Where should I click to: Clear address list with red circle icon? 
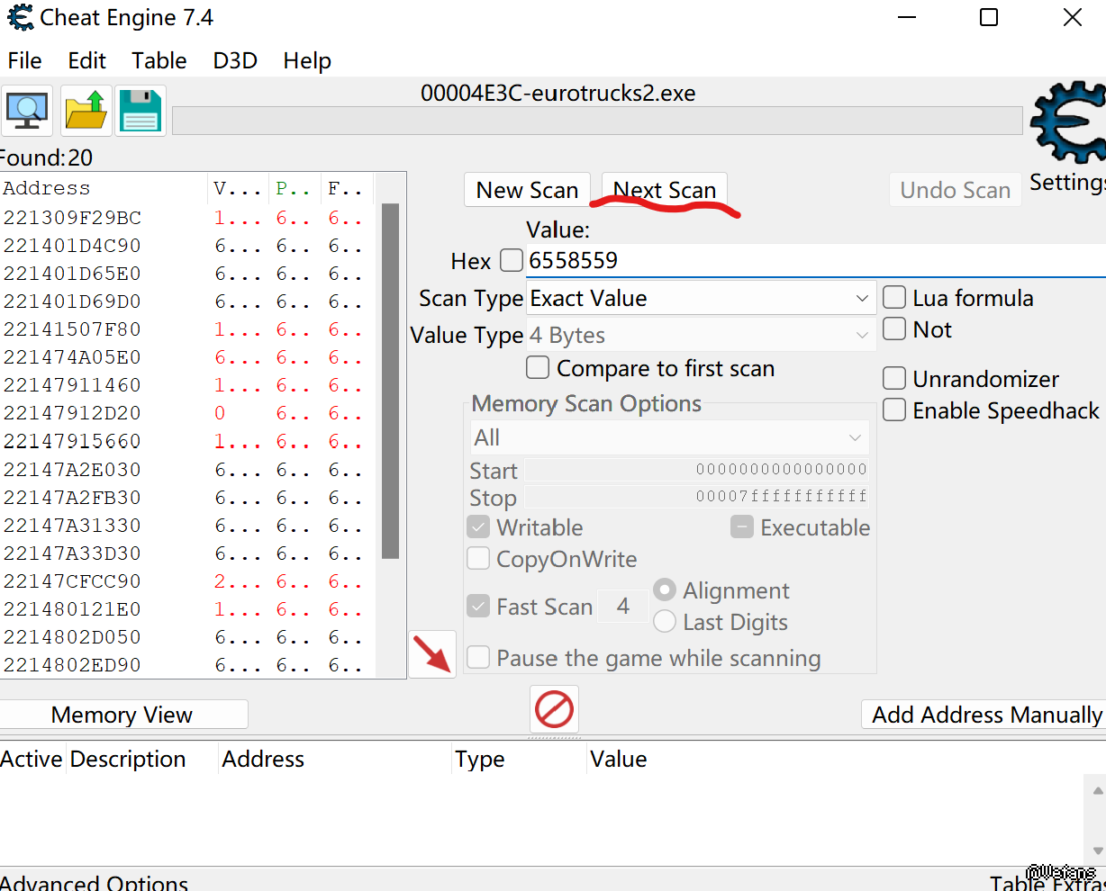click(x=554, y=709)
